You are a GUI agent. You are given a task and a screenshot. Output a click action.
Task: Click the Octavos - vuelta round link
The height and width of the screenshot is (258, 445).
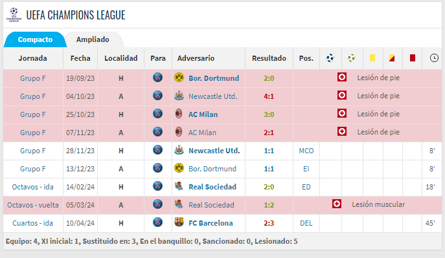33,205
